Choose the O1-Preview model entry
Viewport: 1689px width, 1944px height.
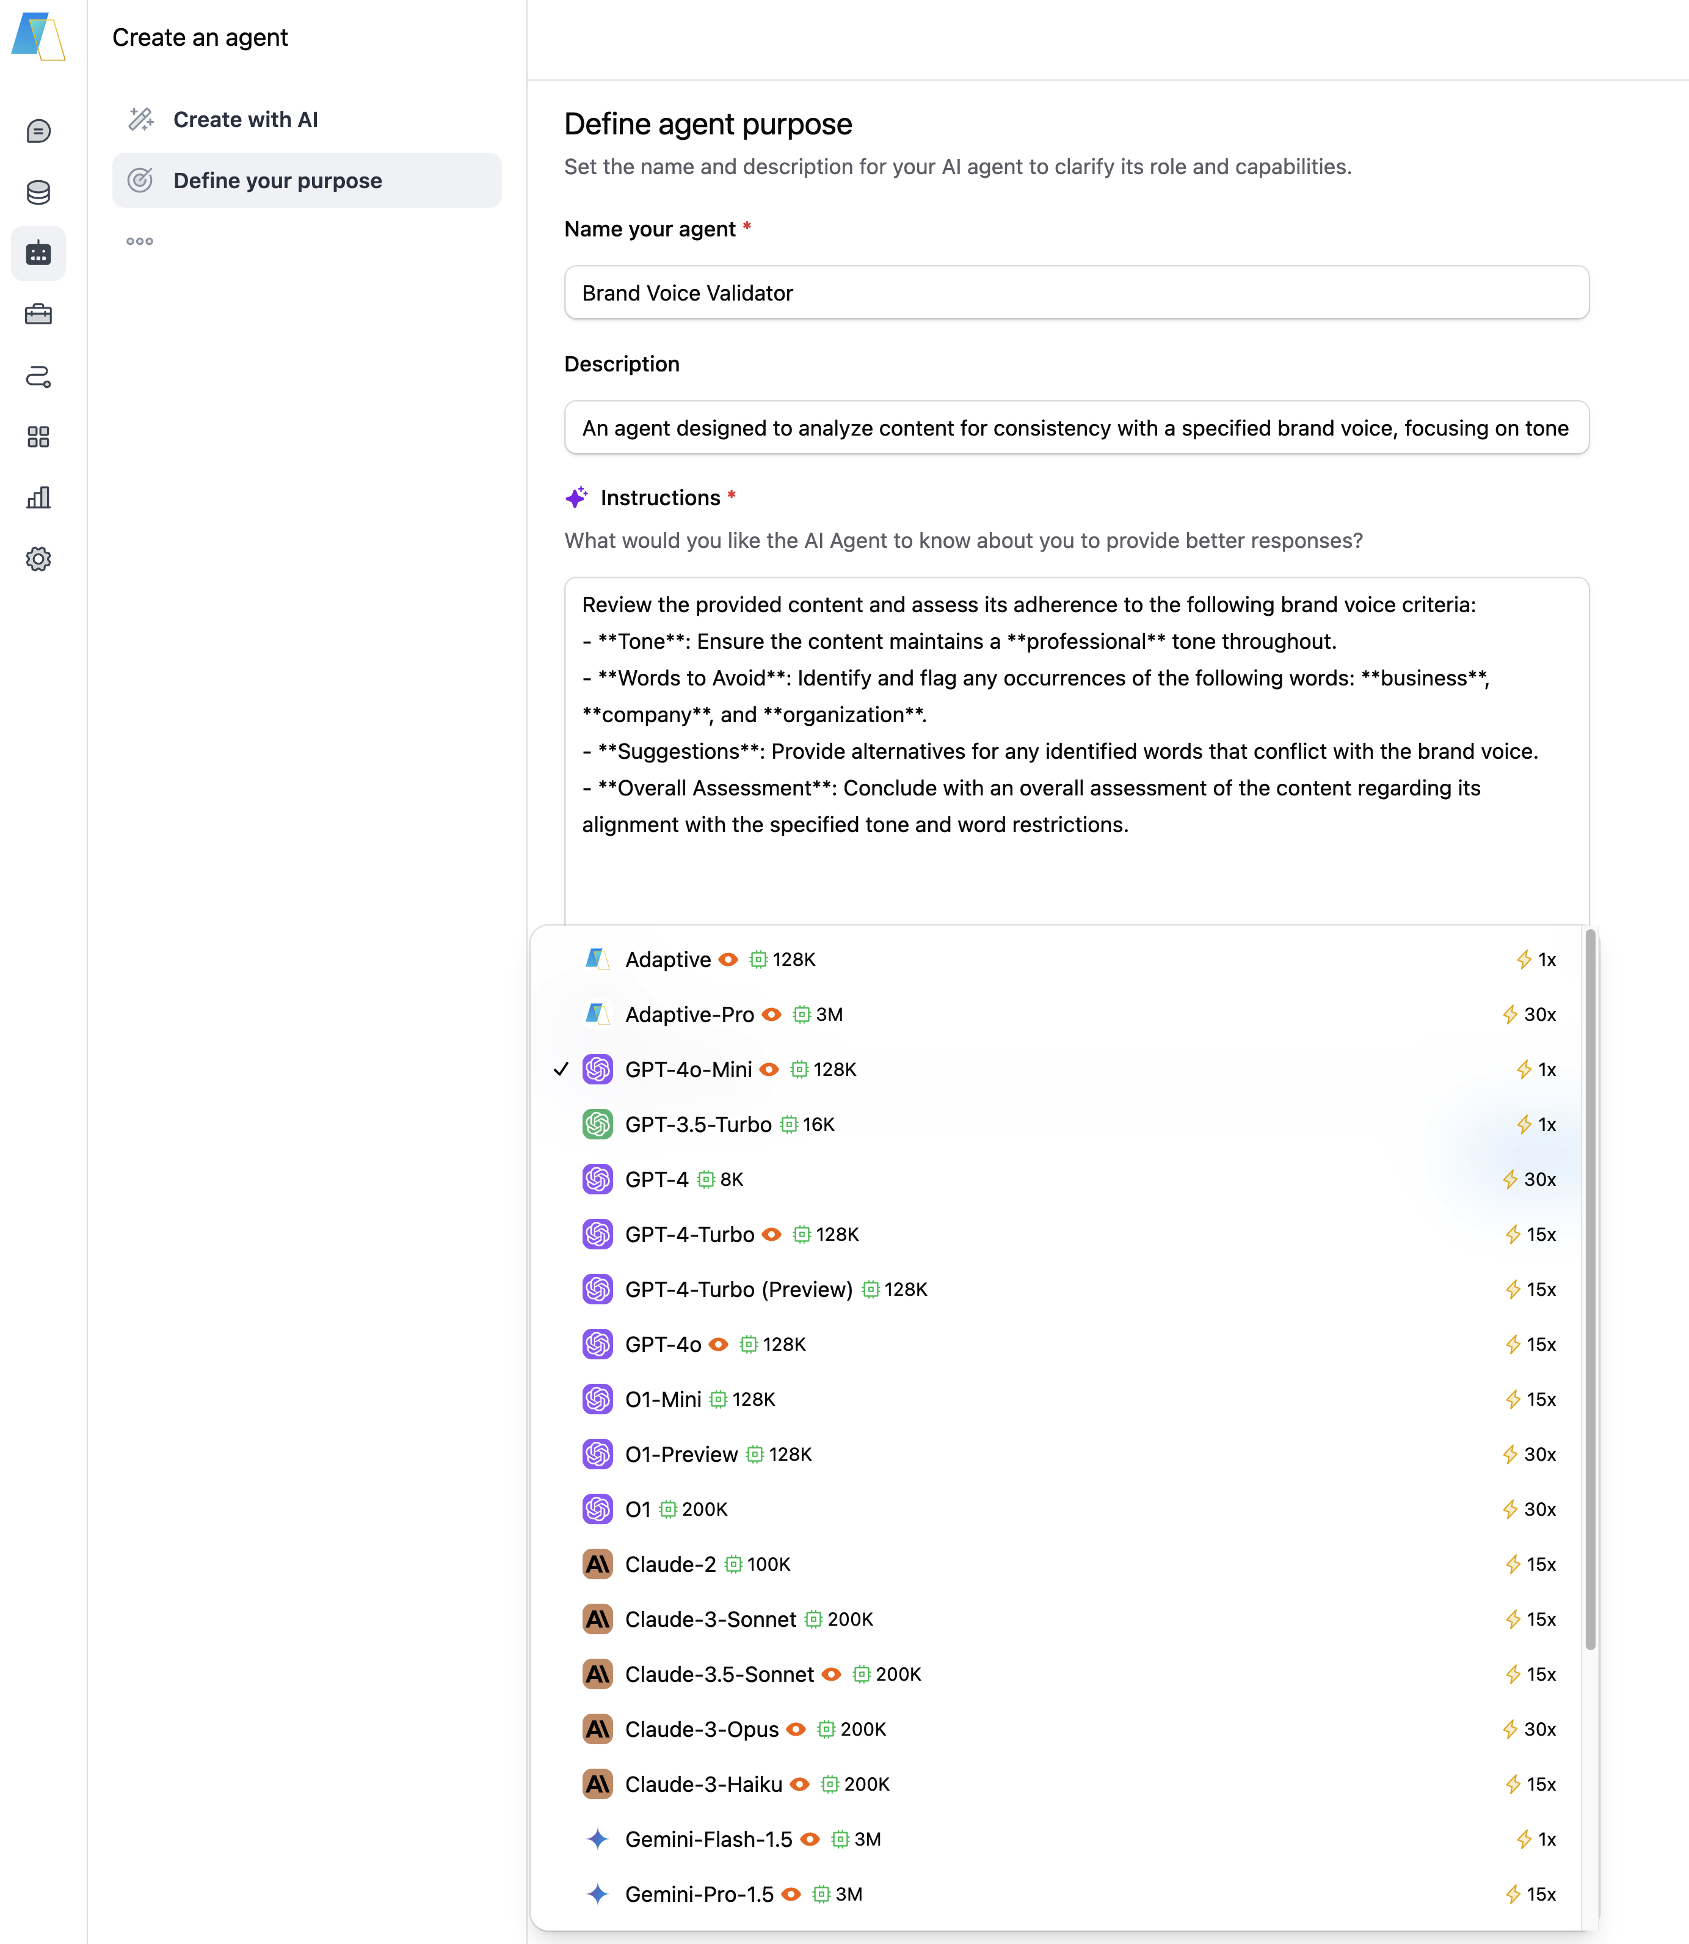click(x=680, y=1455)
